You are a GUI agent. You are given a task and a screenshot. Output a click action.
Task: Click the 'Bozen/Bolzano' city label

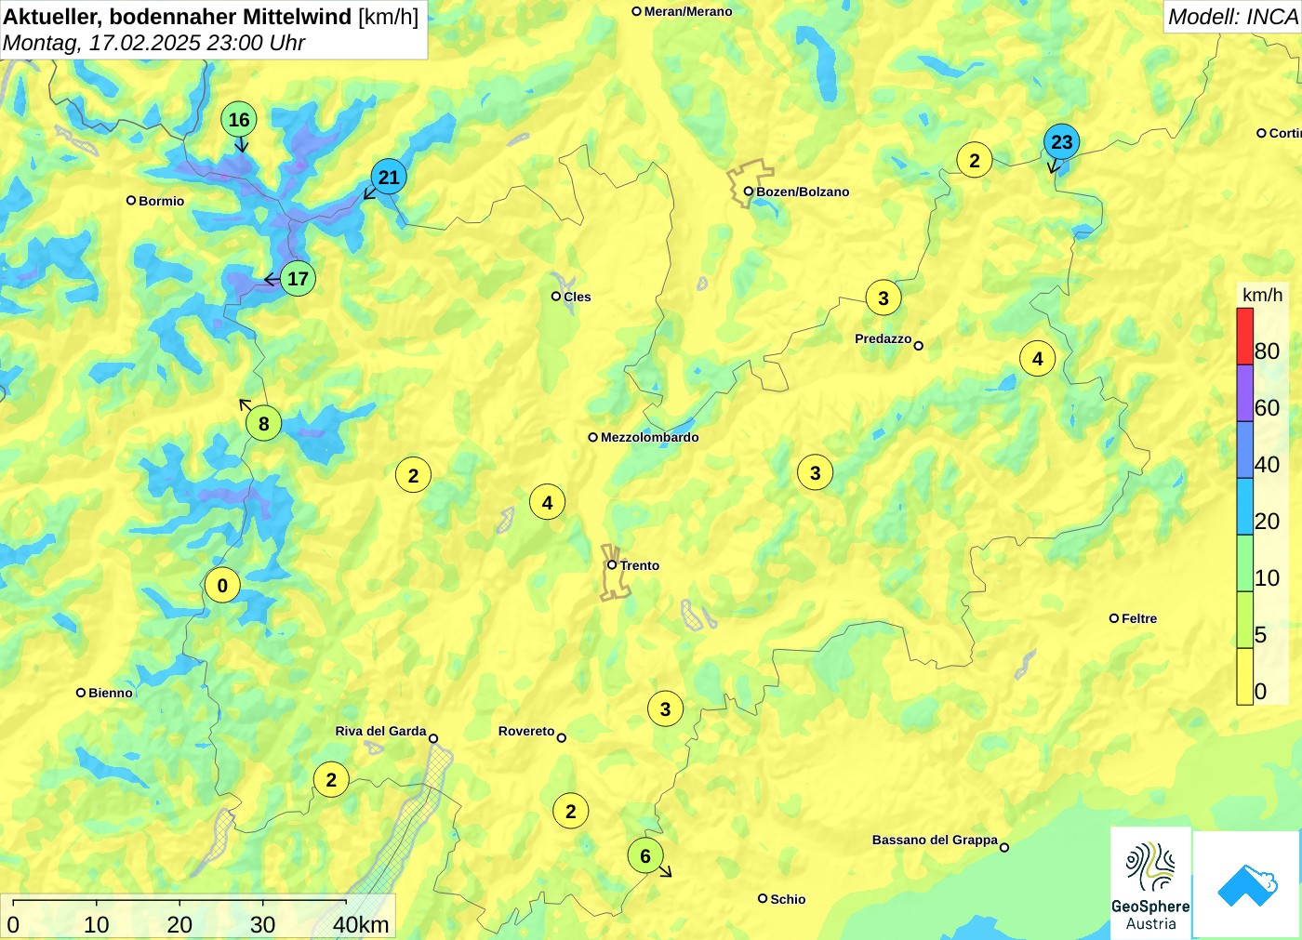pos(803,192)
